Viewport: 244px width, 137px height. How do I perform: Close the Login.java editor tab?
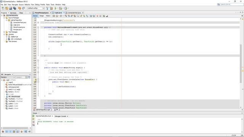pos(64,13)
